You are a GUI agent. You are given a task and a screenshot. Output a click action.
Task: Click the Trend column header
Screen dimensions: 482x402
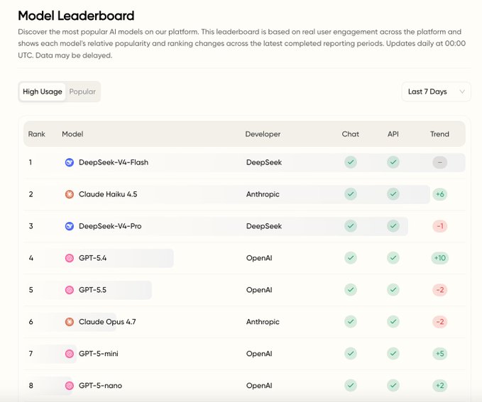tap(439, 134)
